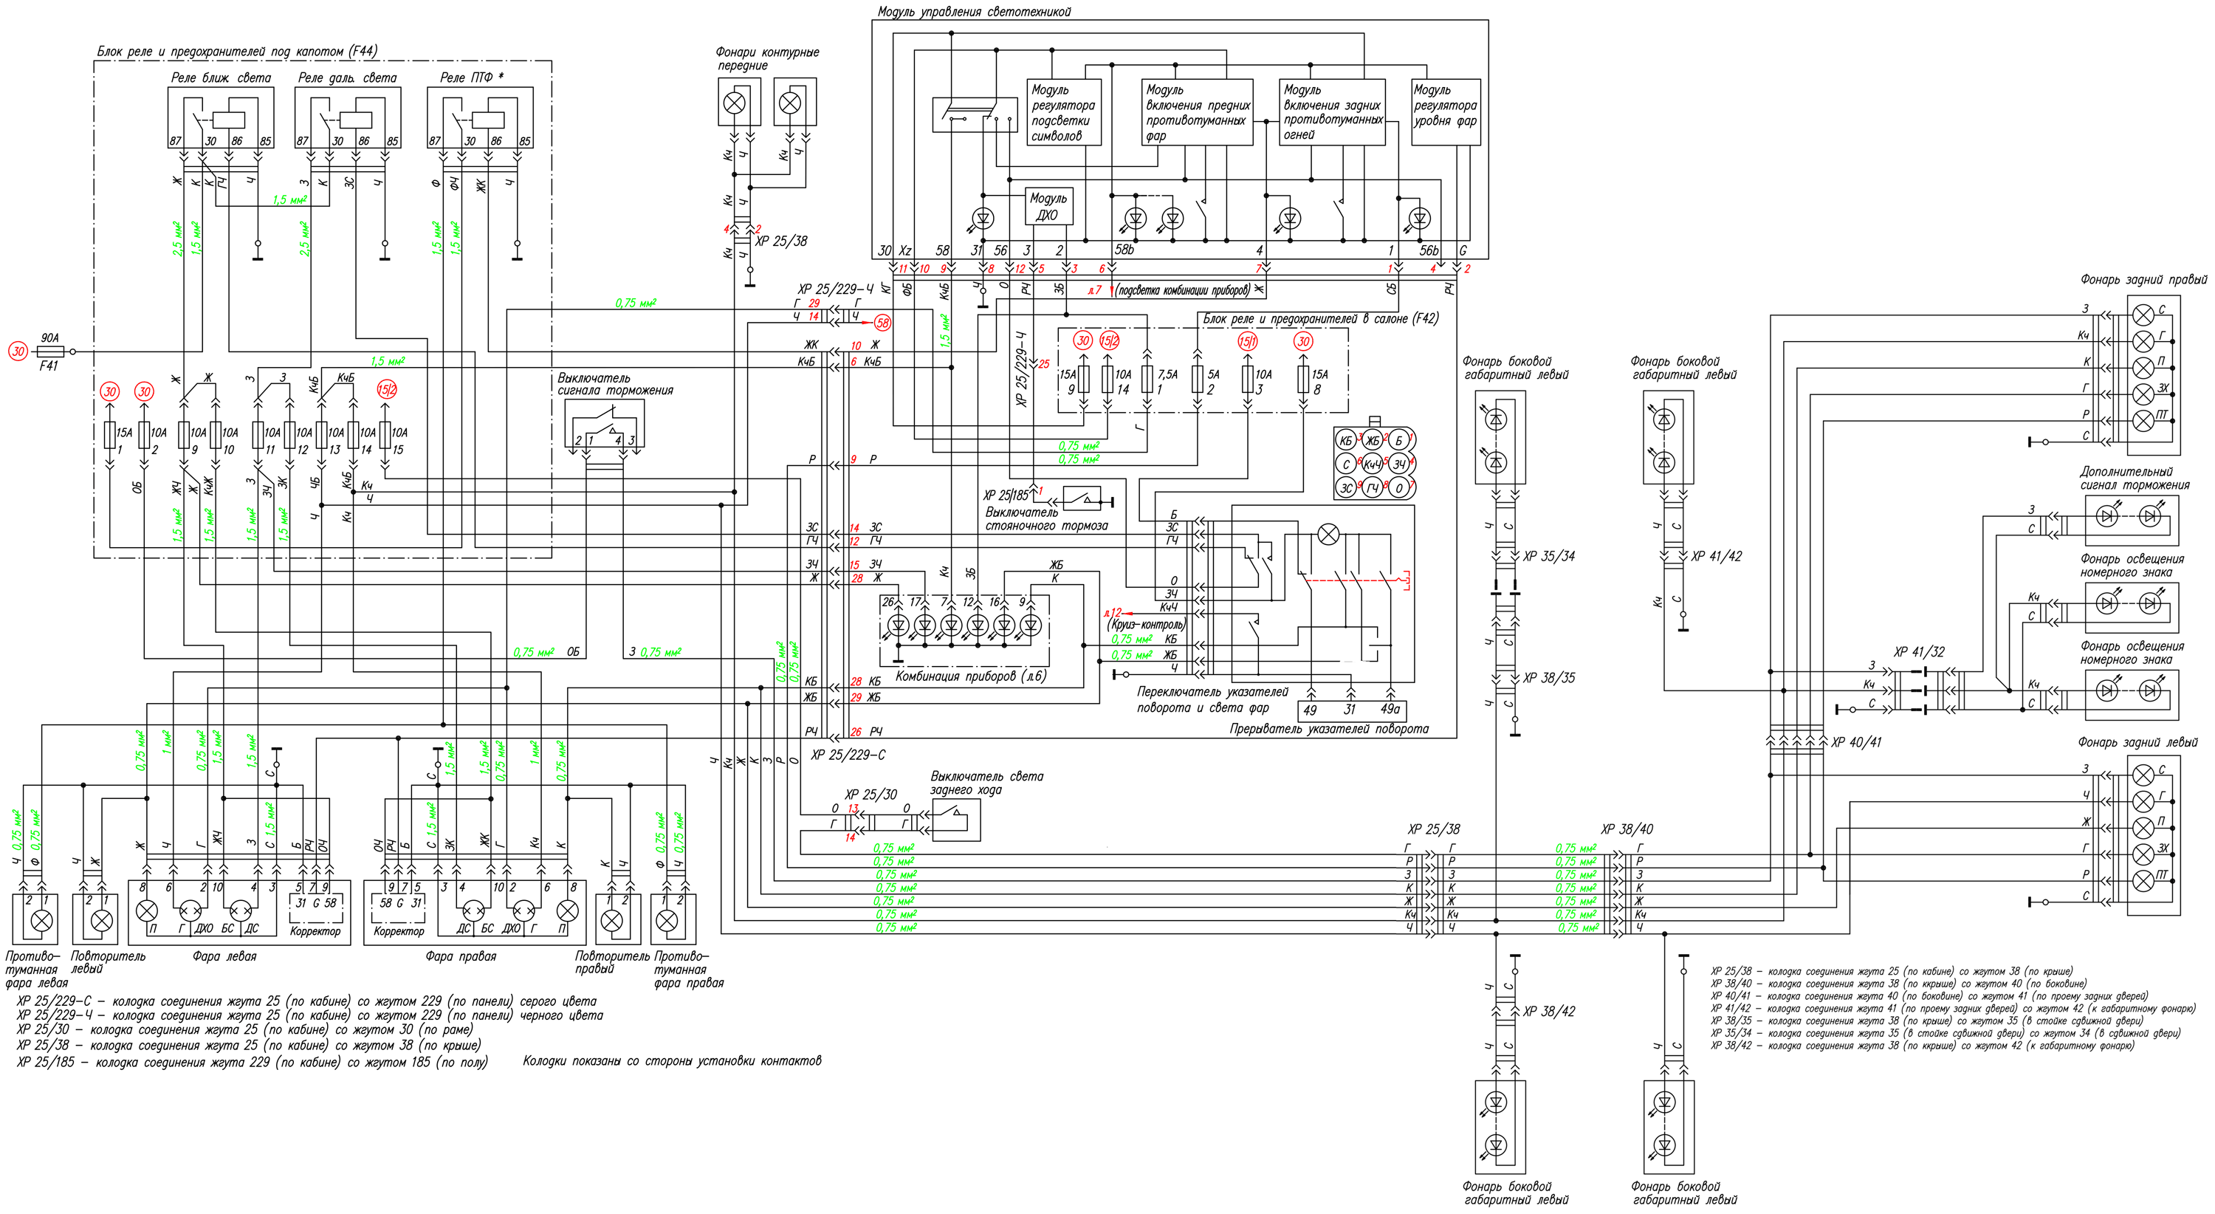Click the 'XP 35/34' connector label on the diagram
Viewport: 2215px width, 1214px height.
1548,556
